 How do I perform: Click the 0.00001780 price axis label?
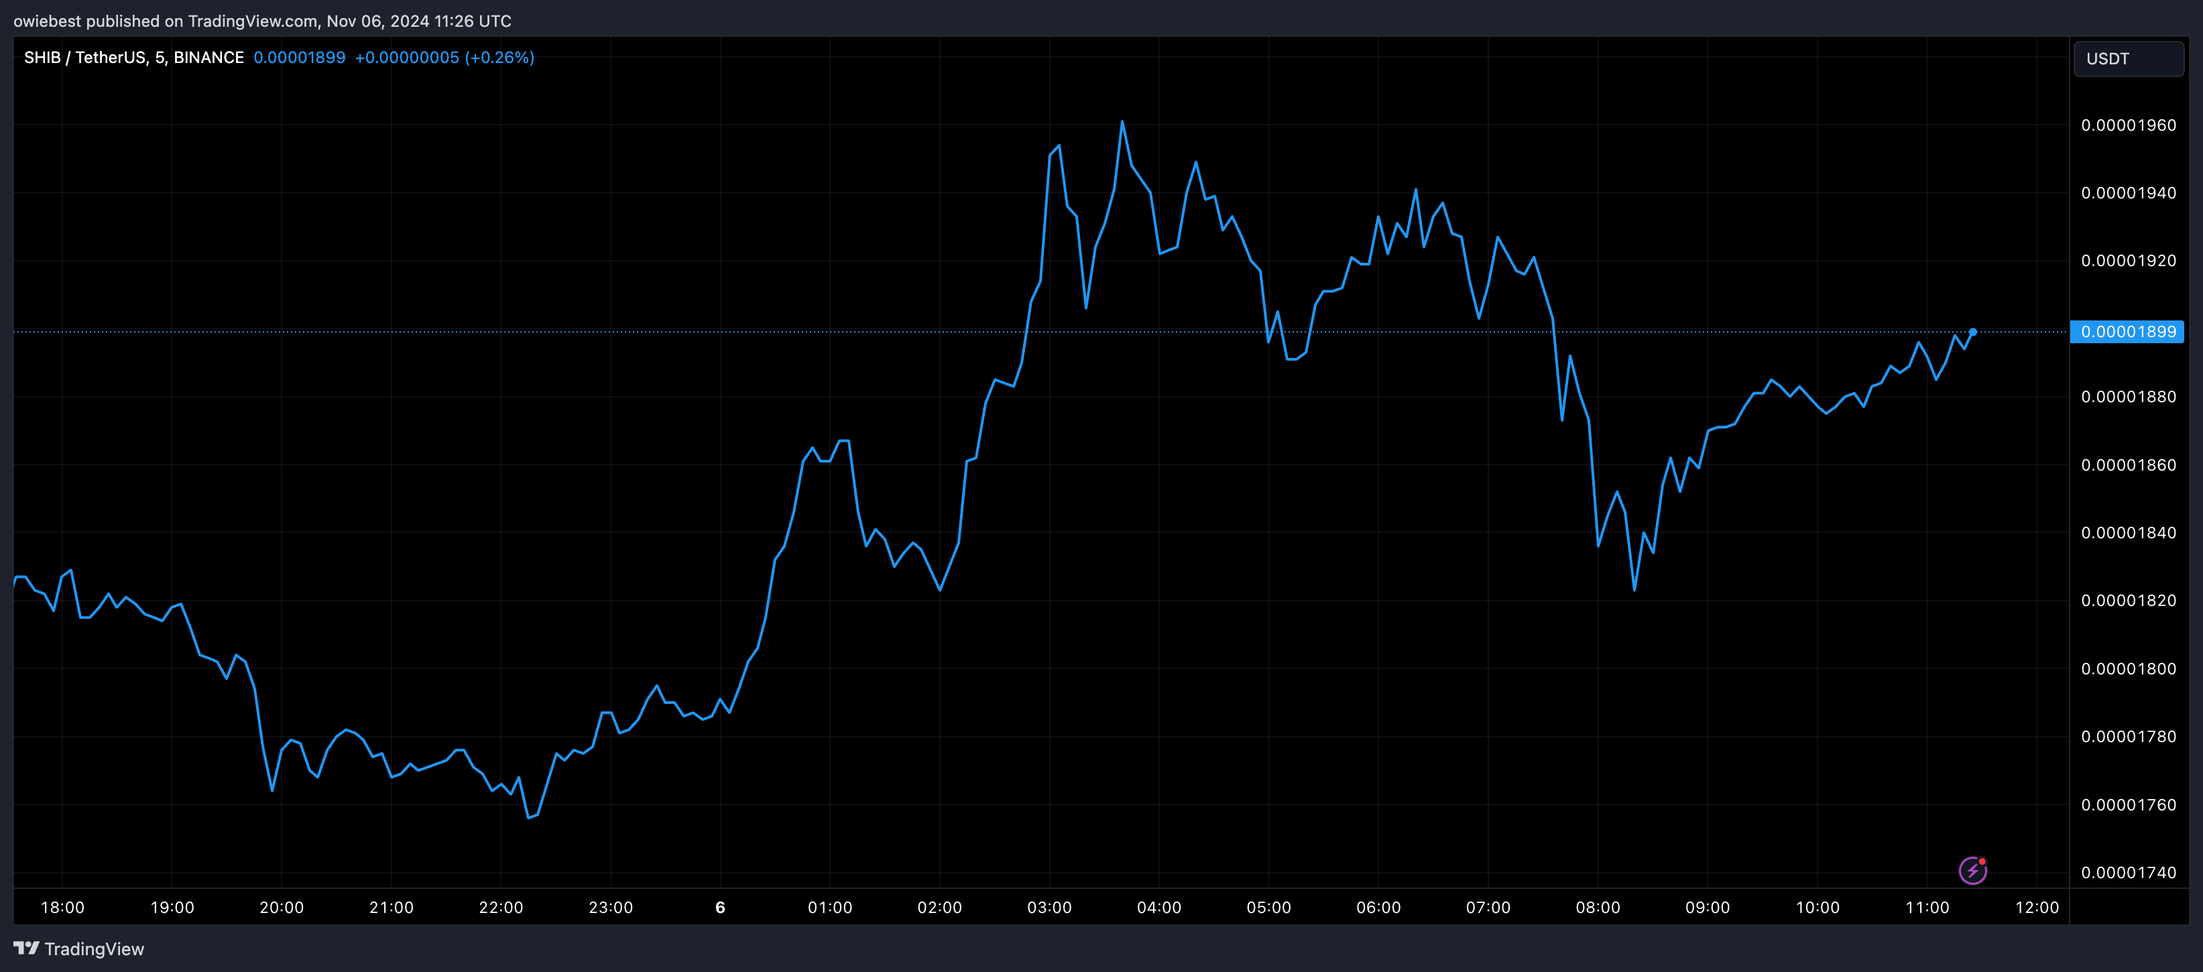pyautogui.click(x=2129, y=736)
